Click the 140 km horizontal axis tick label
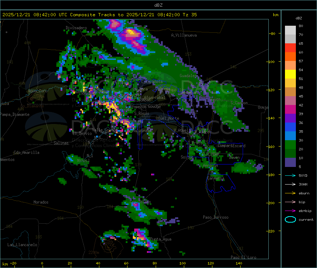 (239, 263)
